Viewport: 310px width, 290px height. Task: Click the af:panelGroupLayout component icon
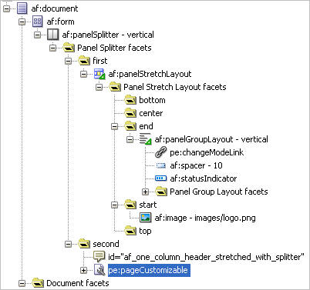click(146, 139)
